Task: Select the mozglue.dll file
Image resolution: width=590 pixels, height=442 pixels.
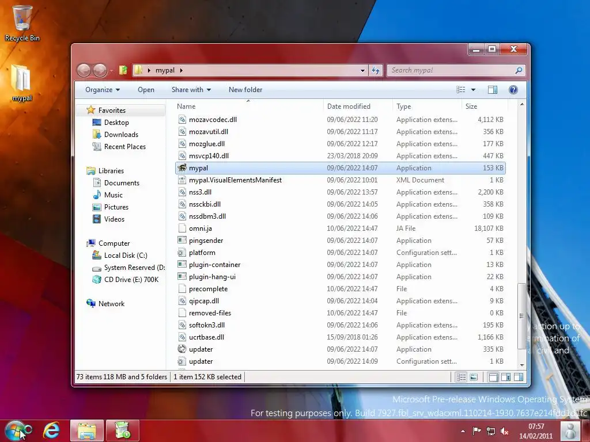Action: click(x=207, y=144)
